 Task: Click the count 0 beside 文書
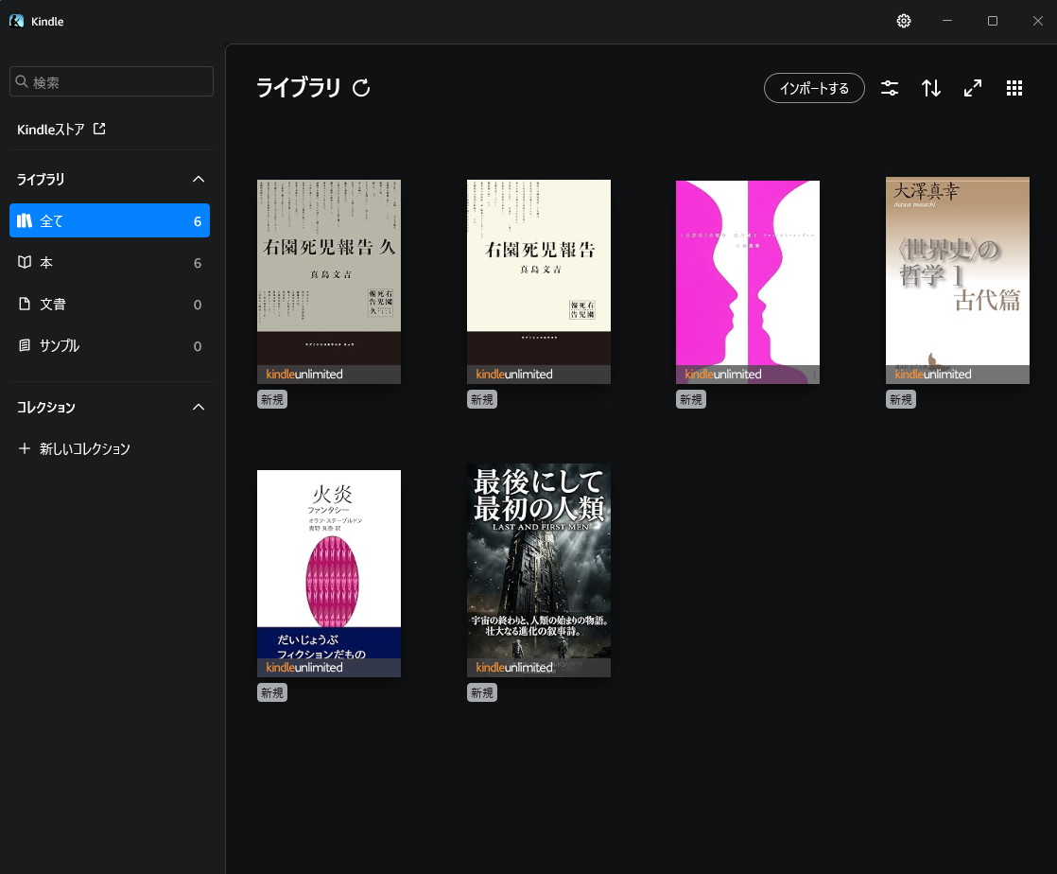198,305
